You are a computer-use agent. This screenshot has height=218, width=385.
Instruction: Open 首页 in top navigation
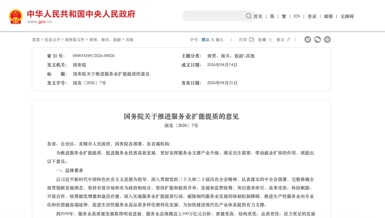tap(258, 16)
